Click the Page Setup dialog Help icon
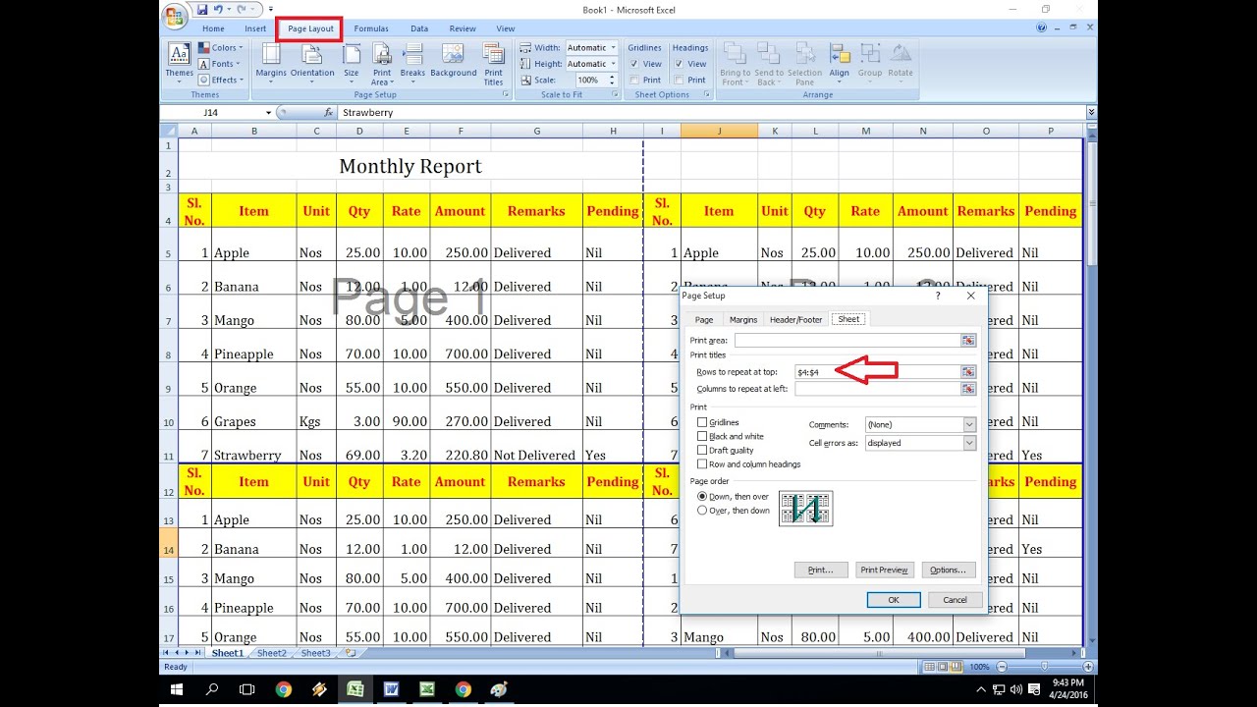 [937, 296]
